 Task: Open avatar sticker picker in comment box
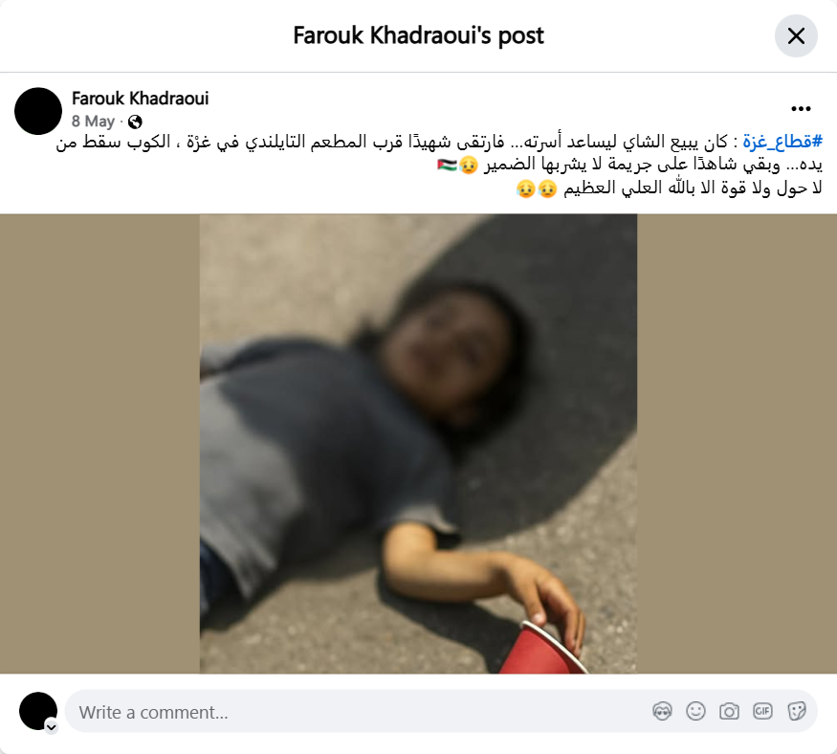click(663, 711)
